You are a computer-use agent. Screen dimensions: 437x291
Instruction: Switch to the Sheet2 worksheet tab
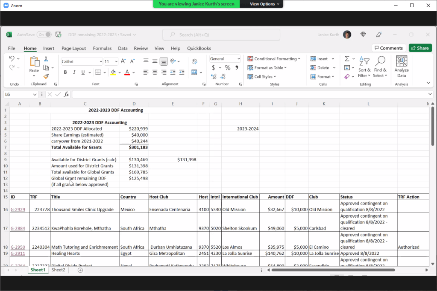[x=59, y=270]
